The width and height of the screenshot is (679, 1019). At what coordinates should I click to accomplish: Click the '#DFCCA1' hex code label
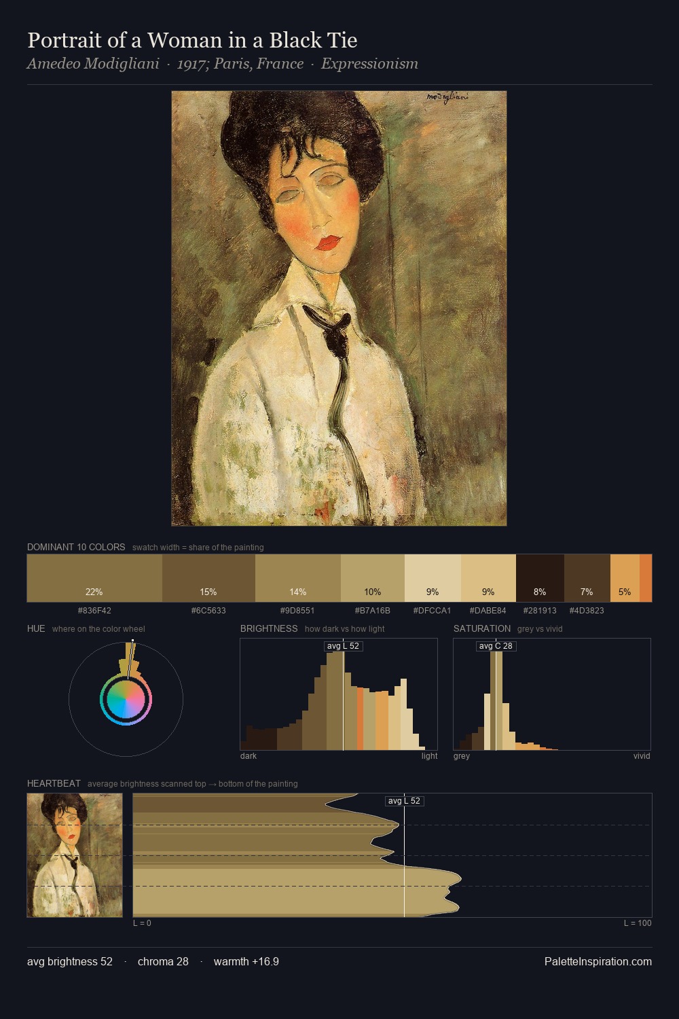pyautogui.click(x=432, y=611)
